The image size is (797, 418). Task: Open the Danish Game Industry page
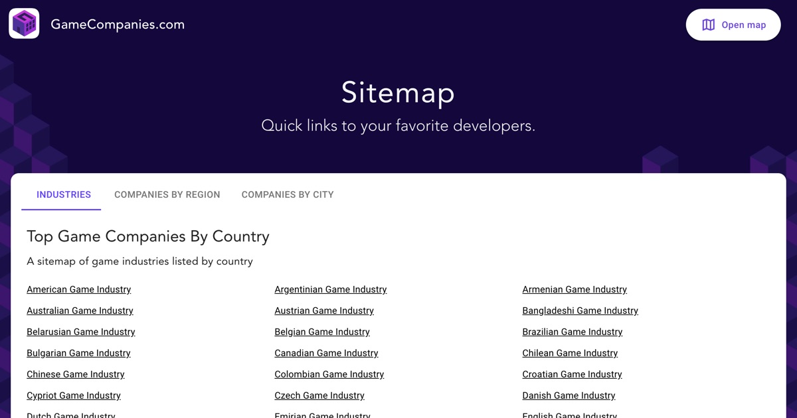[569, 395]
